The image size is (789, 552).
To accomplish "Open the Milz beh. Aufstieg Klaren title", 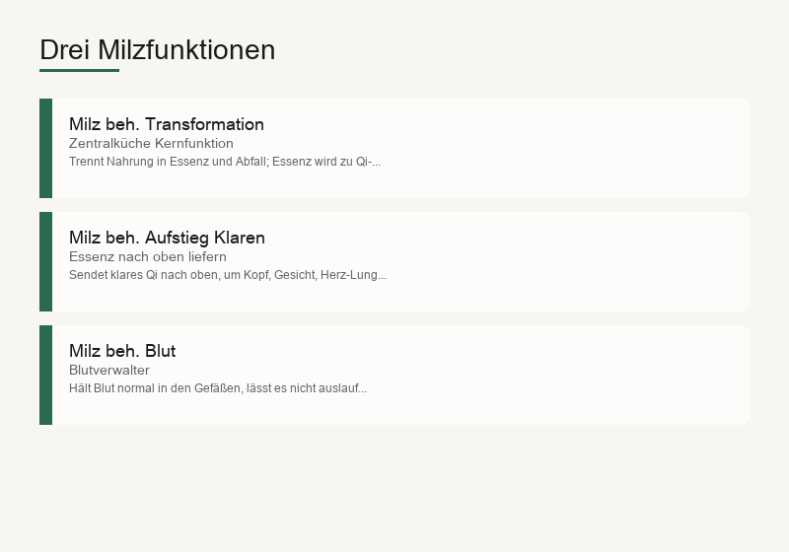I will (x=167, y=238).
